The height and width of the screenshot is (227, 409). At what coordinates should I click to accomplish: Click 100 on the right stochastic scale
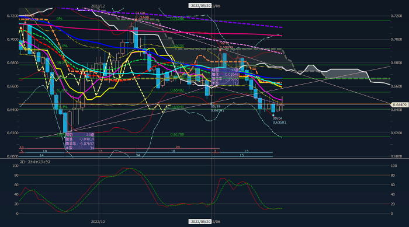click(x=394, y=166)
